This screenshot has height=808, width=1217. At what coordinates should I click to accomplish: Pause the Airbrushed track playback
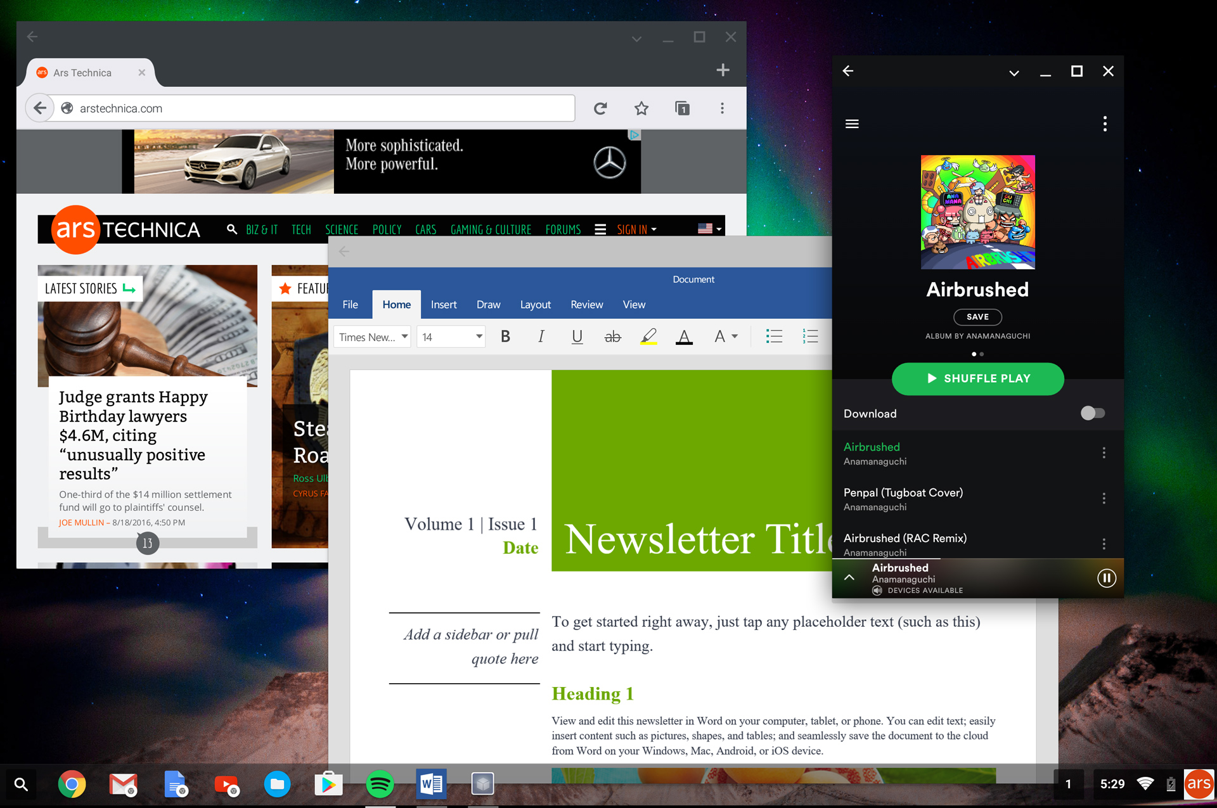[x=1106, y=578]
